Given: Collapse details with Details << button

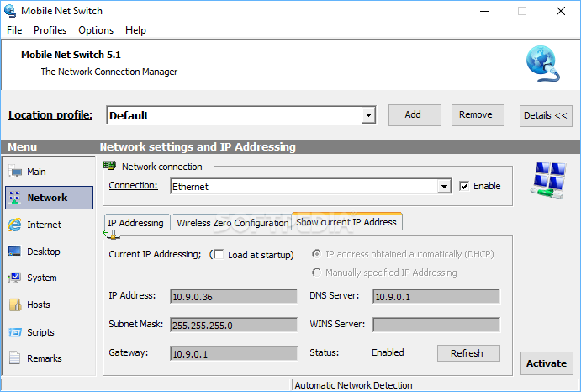Looking at the screenshot, I should click(546, 116).
